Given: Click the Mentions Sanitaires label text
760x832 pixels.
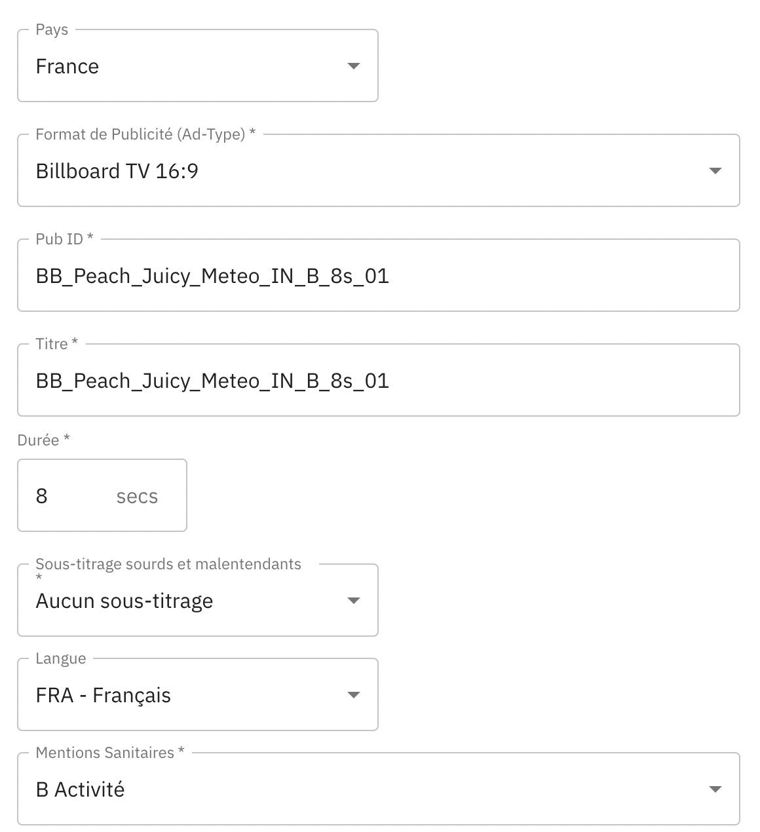Looking at the screenshot, I should 105,753.
